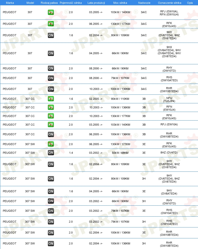Click RFK (EW10J4S) in the 307 SW row
This screenshot has width=198, height=249.
click(169, 145)
